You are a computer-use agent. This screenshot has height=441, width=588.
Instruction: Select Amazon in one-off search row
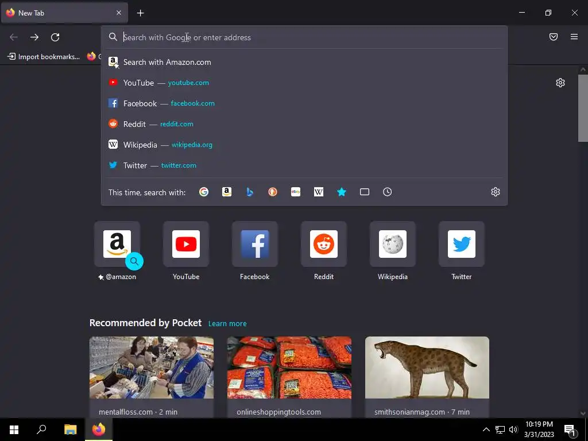coord(226,192)
